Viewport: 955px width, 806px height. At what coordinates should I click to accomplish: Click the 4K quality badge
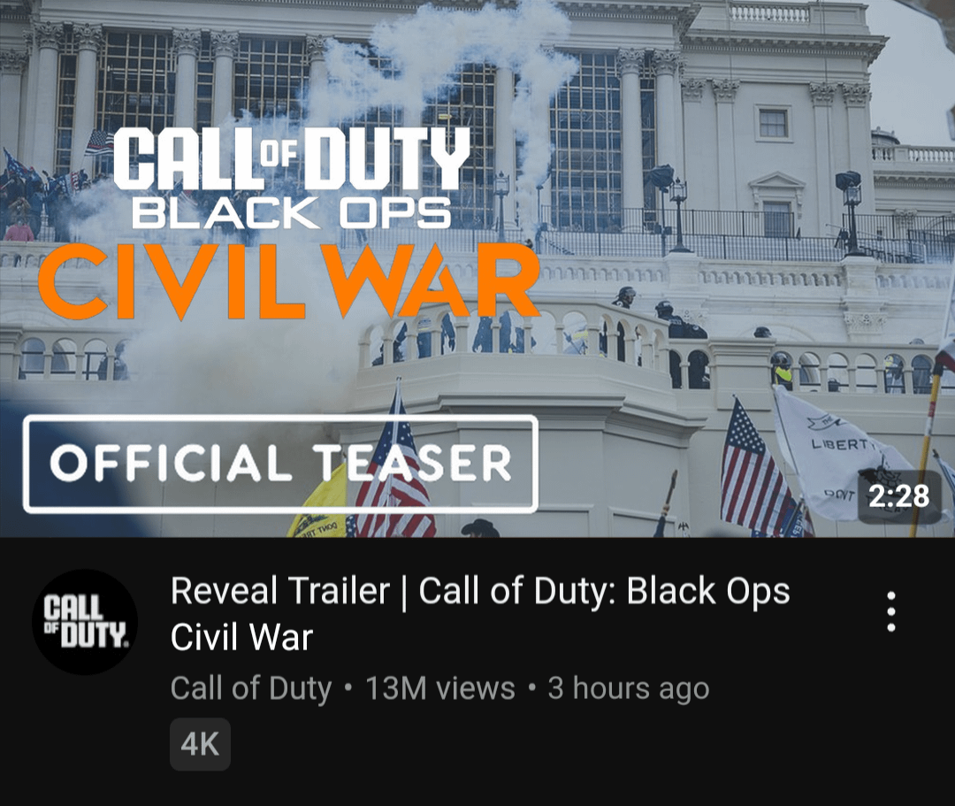(x=200, y=744)
